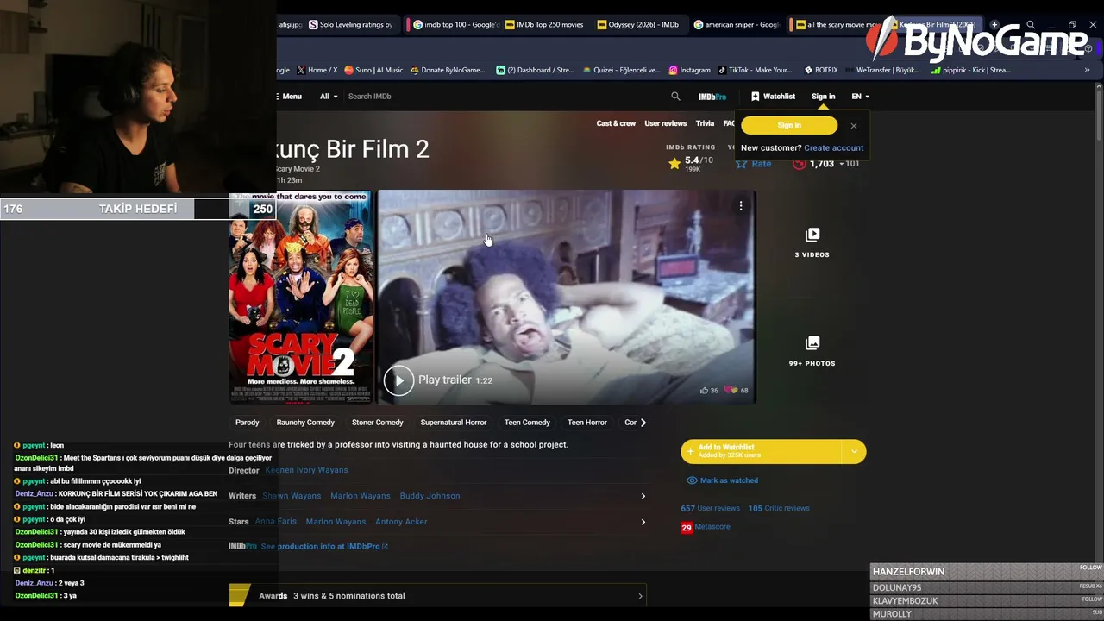Viewport: 1104px width, 621px height.
Task: Open the All search category dropdown
Action: 329,97
